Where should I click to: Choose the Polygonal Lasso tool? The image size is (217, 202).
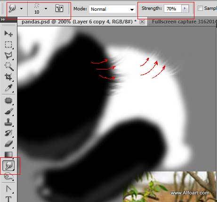point(8,55)
